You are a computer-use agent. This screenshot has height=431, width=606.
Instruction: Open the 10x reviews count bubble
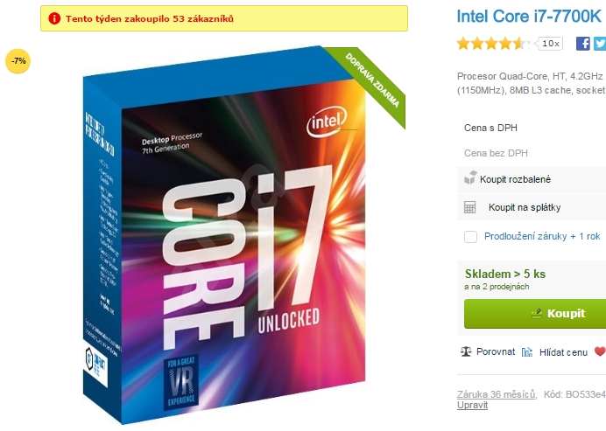549,43
